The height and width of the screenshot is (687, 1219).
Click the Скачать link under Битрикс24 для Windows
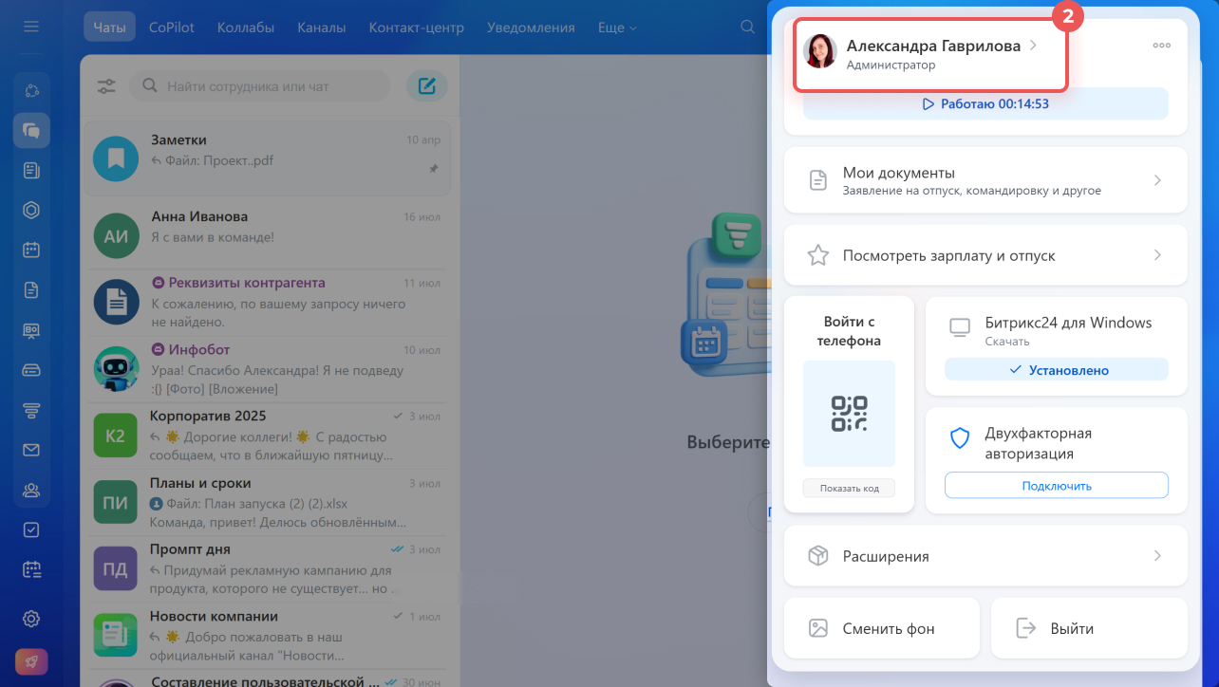1007,342
